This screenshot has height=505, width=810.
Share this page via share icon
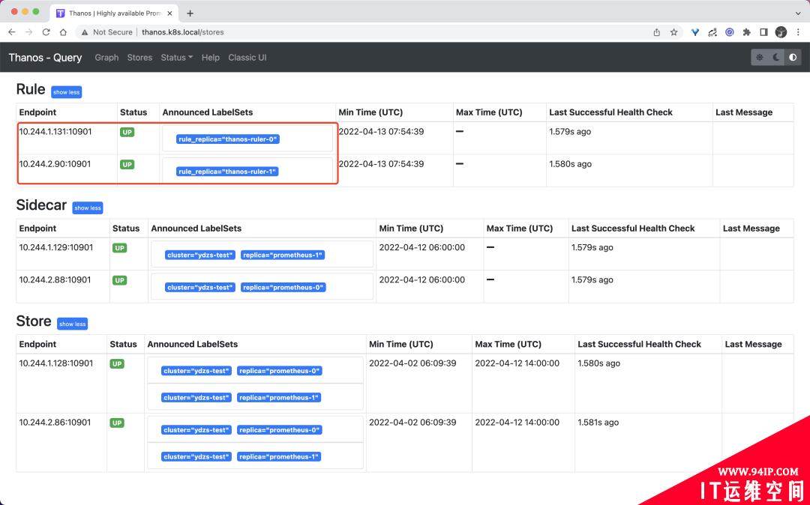click(656, 32)
